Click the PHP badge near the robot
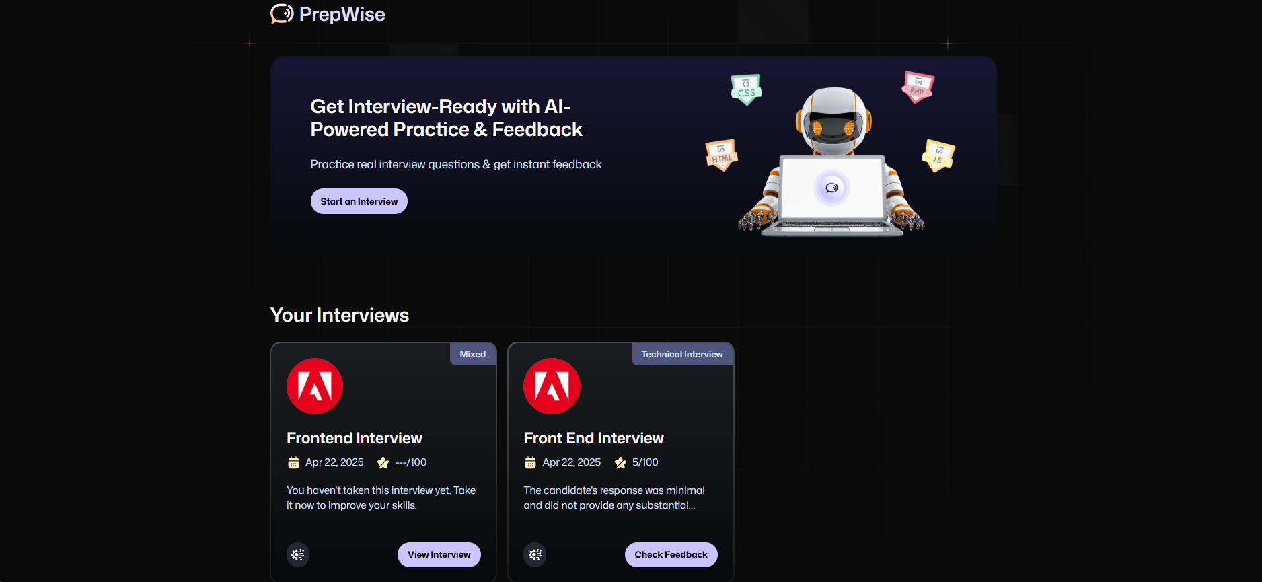 click(x=918, y=87)
